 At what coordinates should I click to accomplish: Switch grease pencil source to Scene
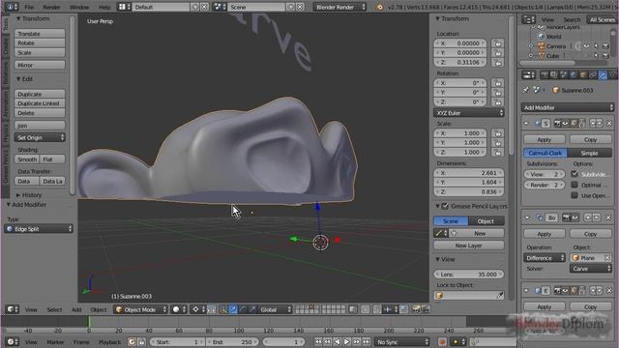[x=451, y=221]
